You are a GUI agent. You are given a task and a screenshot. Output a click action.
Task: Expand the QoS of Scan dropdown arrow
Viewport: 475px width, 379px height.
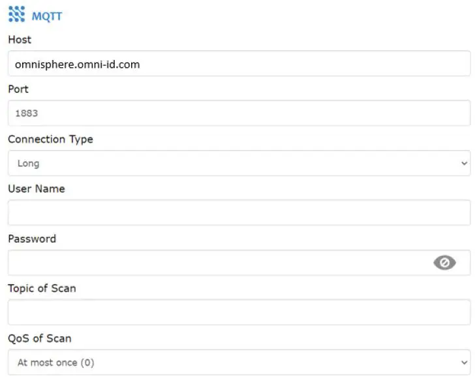tap(464, 362)
